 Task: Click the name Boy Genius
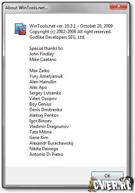[40, 104]
